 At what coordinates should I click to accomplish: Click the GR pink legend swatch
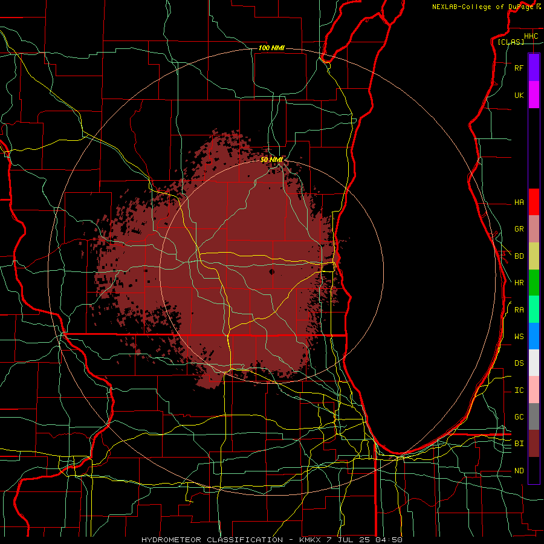coord(534,229)
